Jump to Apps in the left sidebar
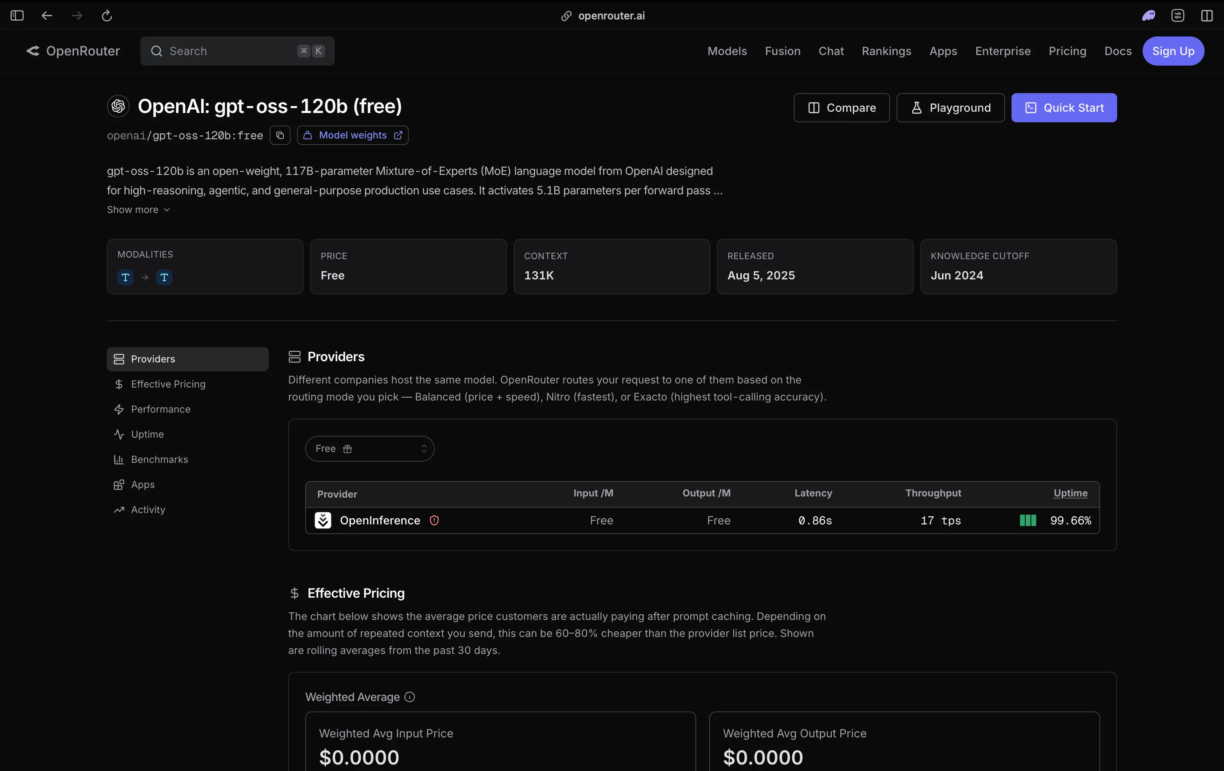 coord(187,485)
